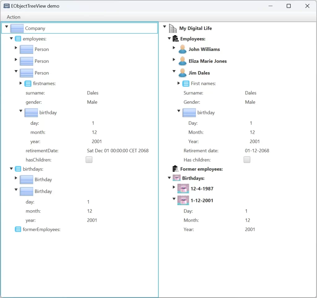The height and width of the screenshot is (298, 317).
Task: Click the lowercase birthdays: list icon
Action: [x=18, y=169]
